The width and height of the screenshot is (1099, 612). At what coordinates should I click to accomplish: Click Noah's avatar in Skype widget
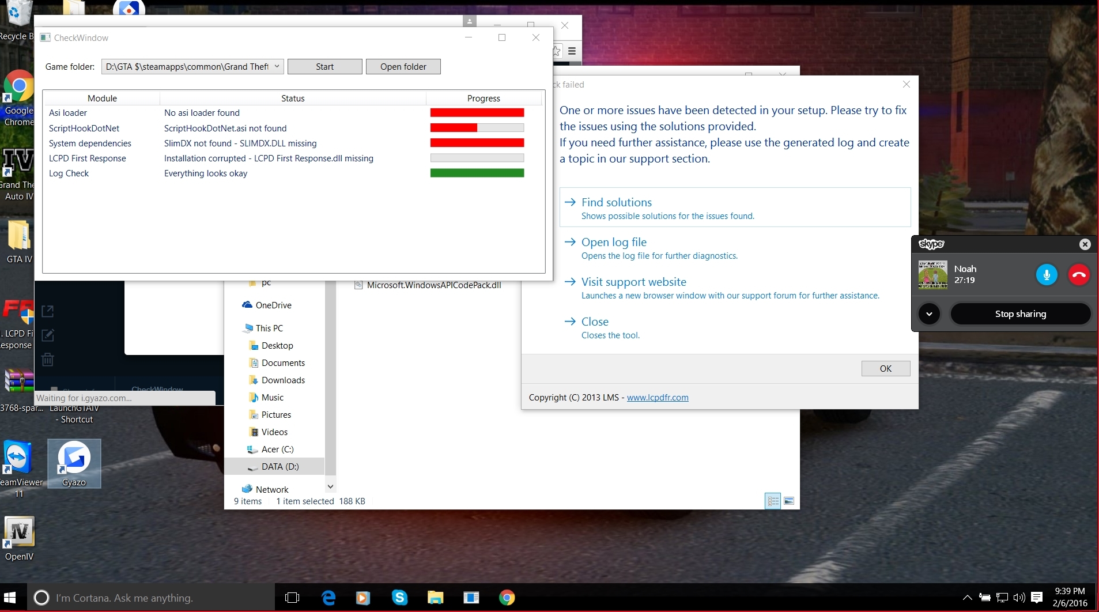click(932, 274)
